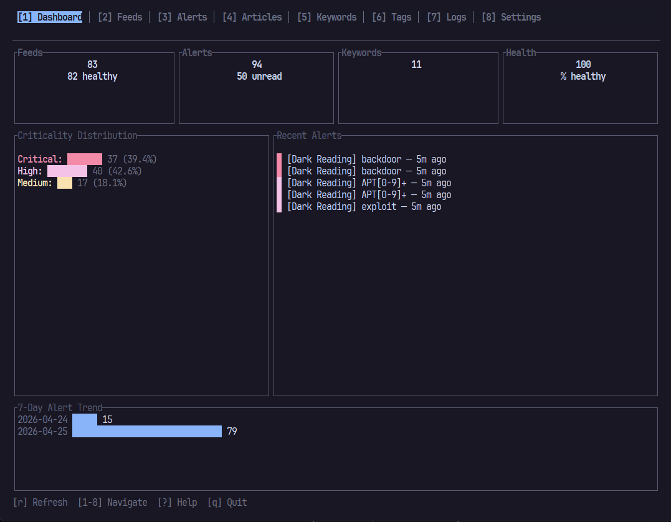Click the trend value 15
671x522 pixels.
point(107,419)
